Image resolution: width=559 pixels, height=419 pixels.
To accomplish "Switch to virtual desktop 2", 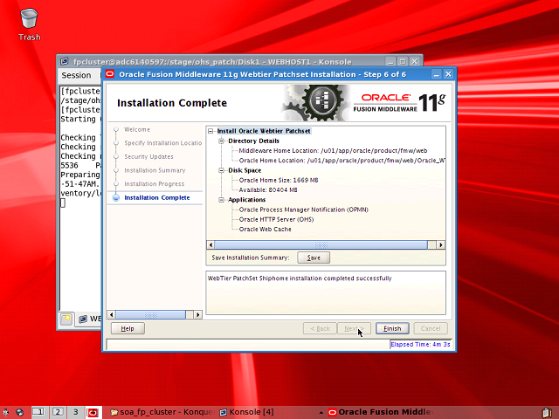I will point(58,412).
